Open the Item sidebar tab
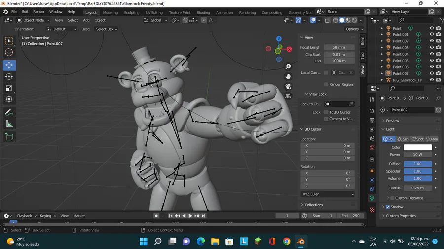This screenshot has width=444, height=249. point(362,41)
